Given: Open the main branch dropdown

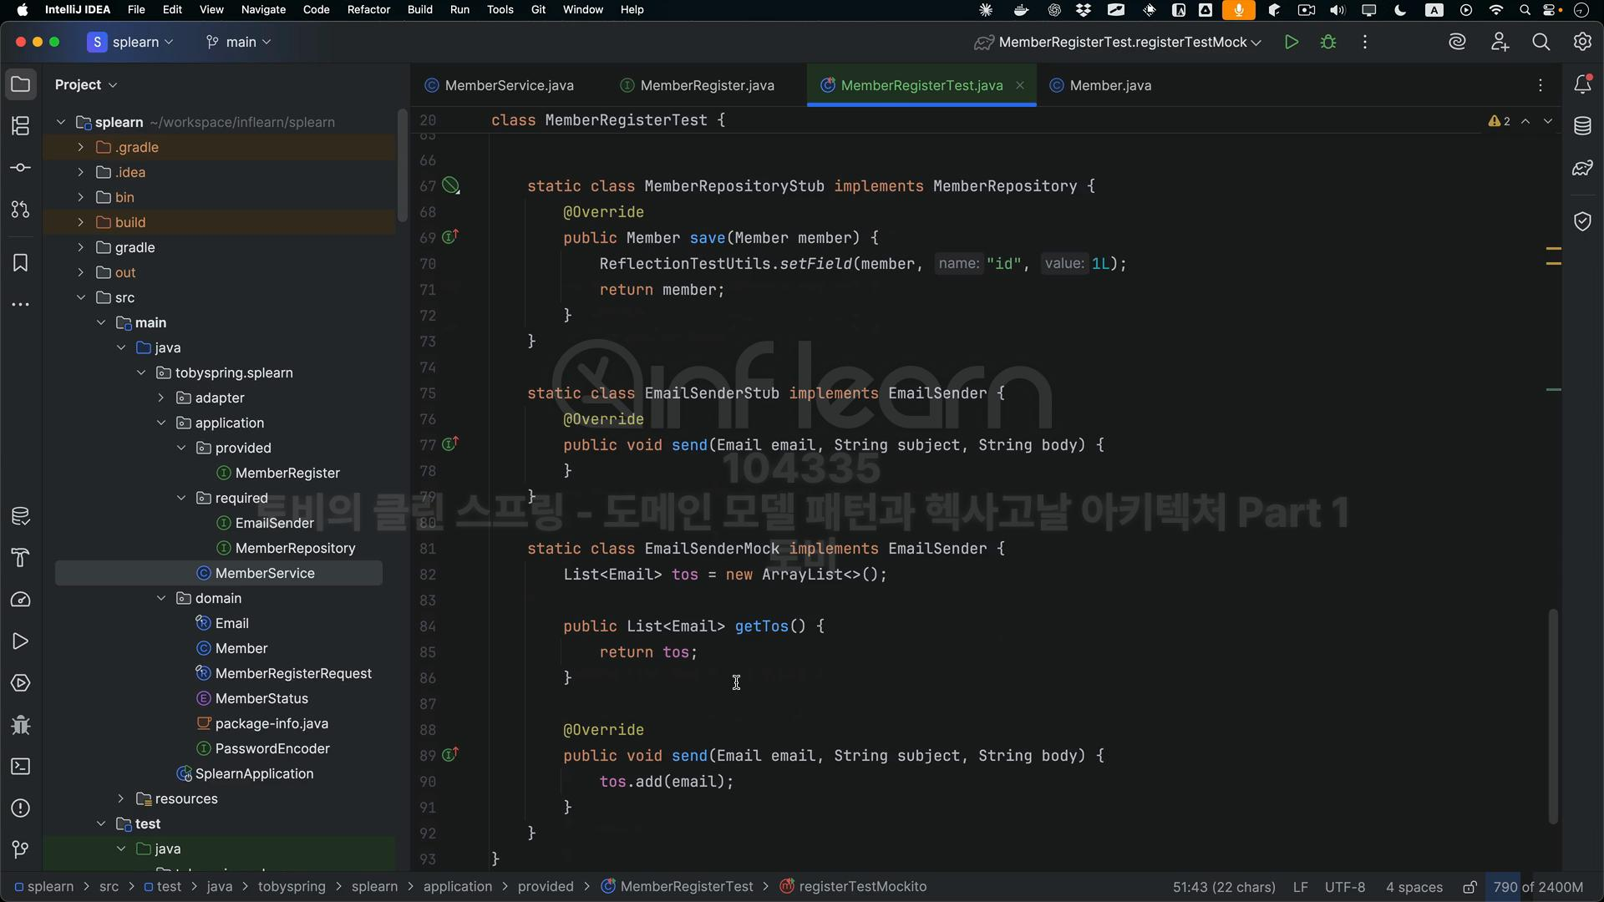Looking at the screenshot, I should pos(240,42).
